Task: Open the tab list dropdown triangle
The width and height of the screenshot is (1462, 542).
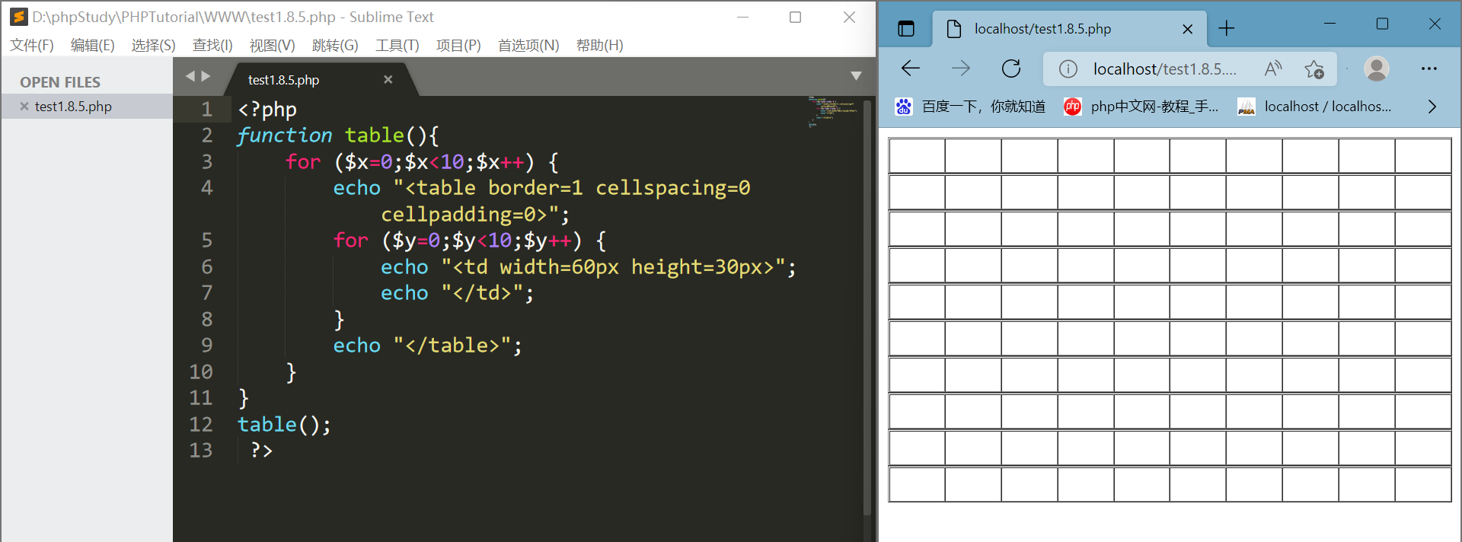Action: coord(856,76)
